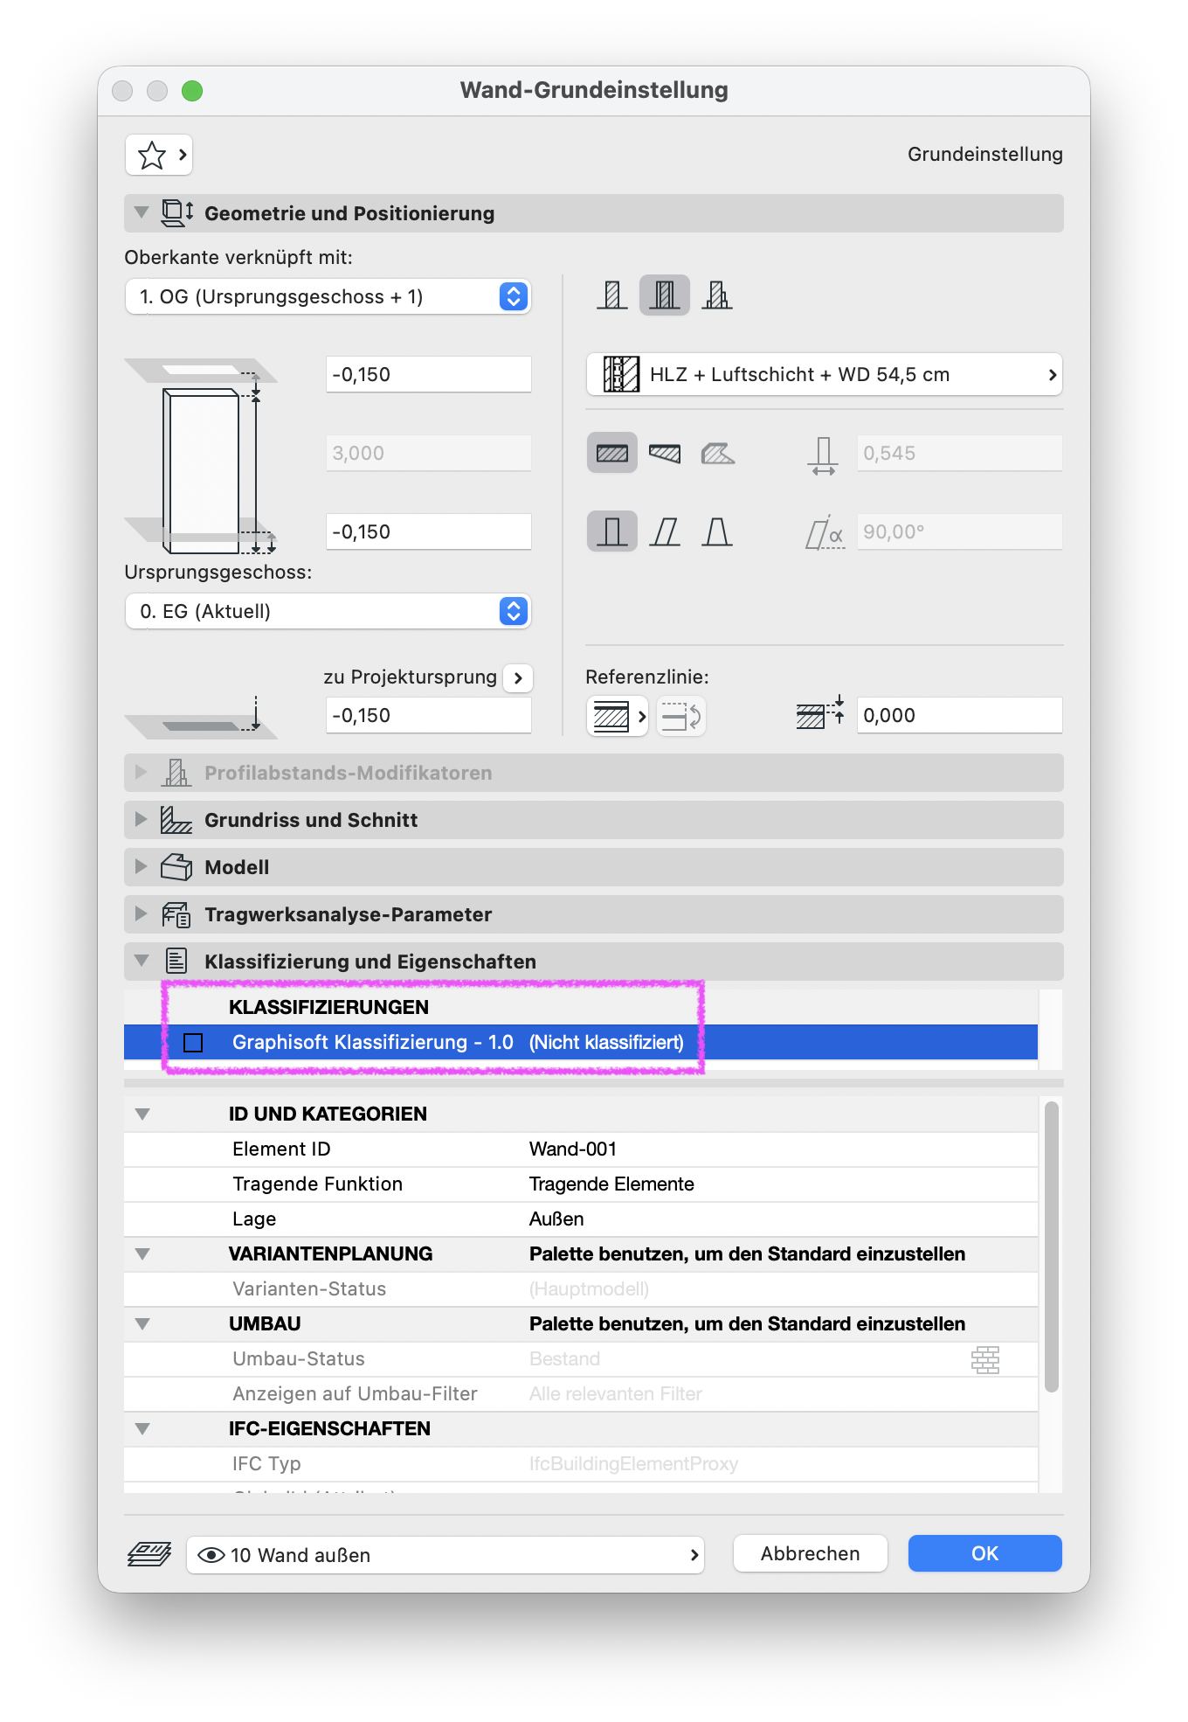Open the 10 Wand außen layer dropdown

point(445,1555)
